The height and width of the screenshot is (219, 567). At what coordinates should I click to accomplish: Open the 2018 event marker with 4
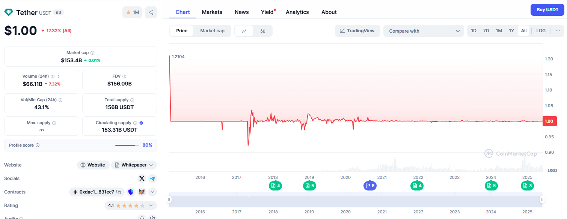[275, 185]
